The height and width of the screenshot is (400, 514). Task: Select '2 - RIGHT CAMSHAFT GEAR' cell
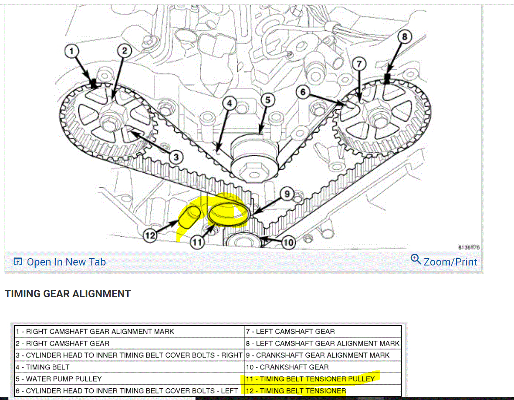129,343
